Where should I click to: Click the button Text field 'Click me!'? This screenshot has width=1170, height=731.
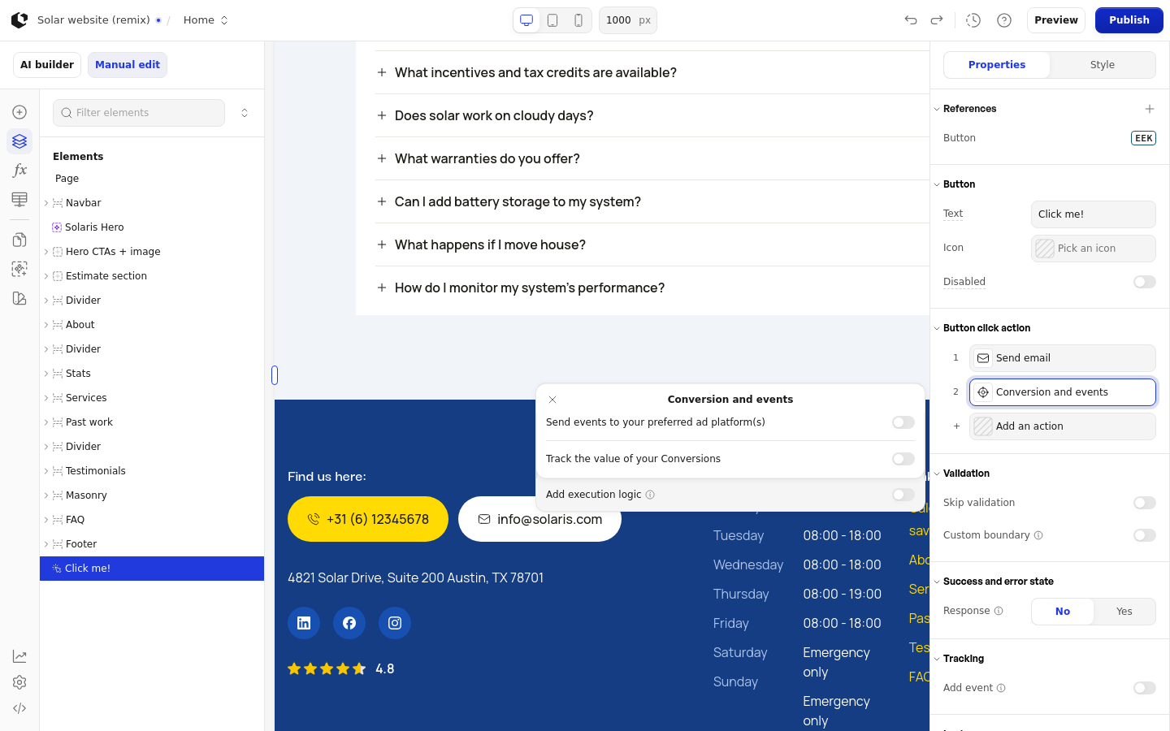[x=1094, y=214]
